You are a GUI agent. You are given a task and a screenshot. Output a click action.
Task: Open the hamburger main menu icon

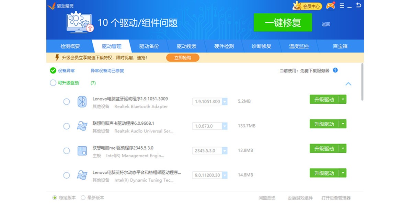point(342,6)
